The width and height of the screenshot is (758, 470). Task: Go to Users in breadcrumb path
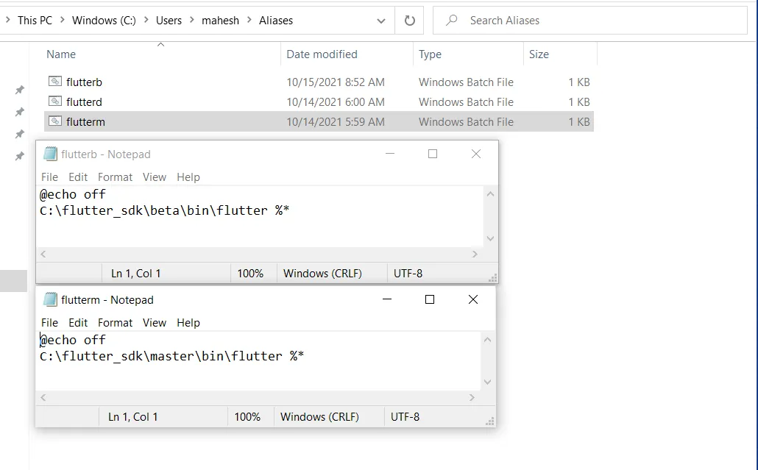click(x=169, y=21)
